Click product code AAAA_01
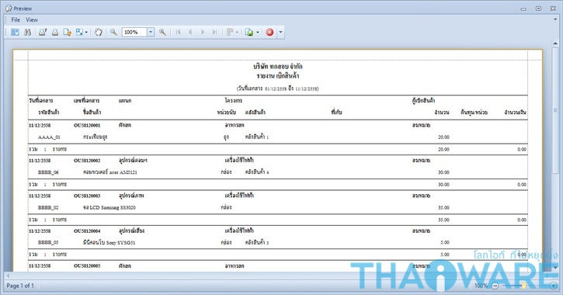The image size is (563, 295). [x=49, y=137]
